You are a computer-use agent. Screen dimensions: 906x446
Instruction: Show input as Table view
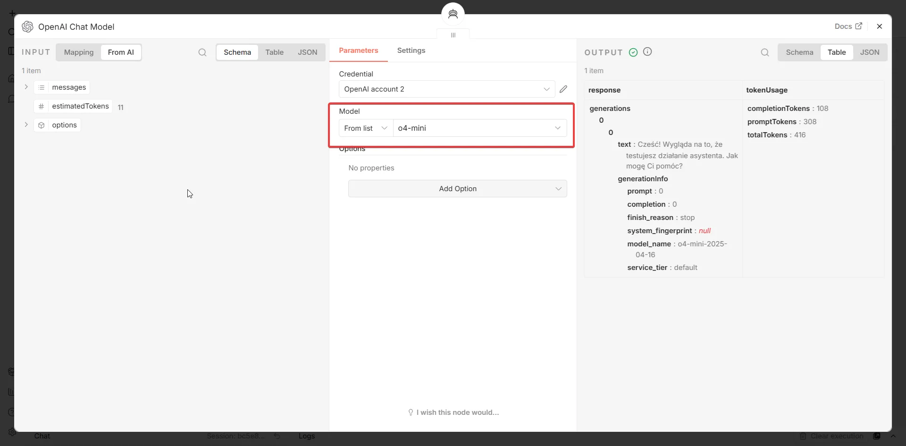274,52
